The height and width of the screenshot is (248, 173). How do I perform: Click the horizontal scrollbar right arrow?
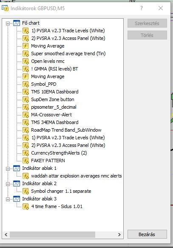119,234
